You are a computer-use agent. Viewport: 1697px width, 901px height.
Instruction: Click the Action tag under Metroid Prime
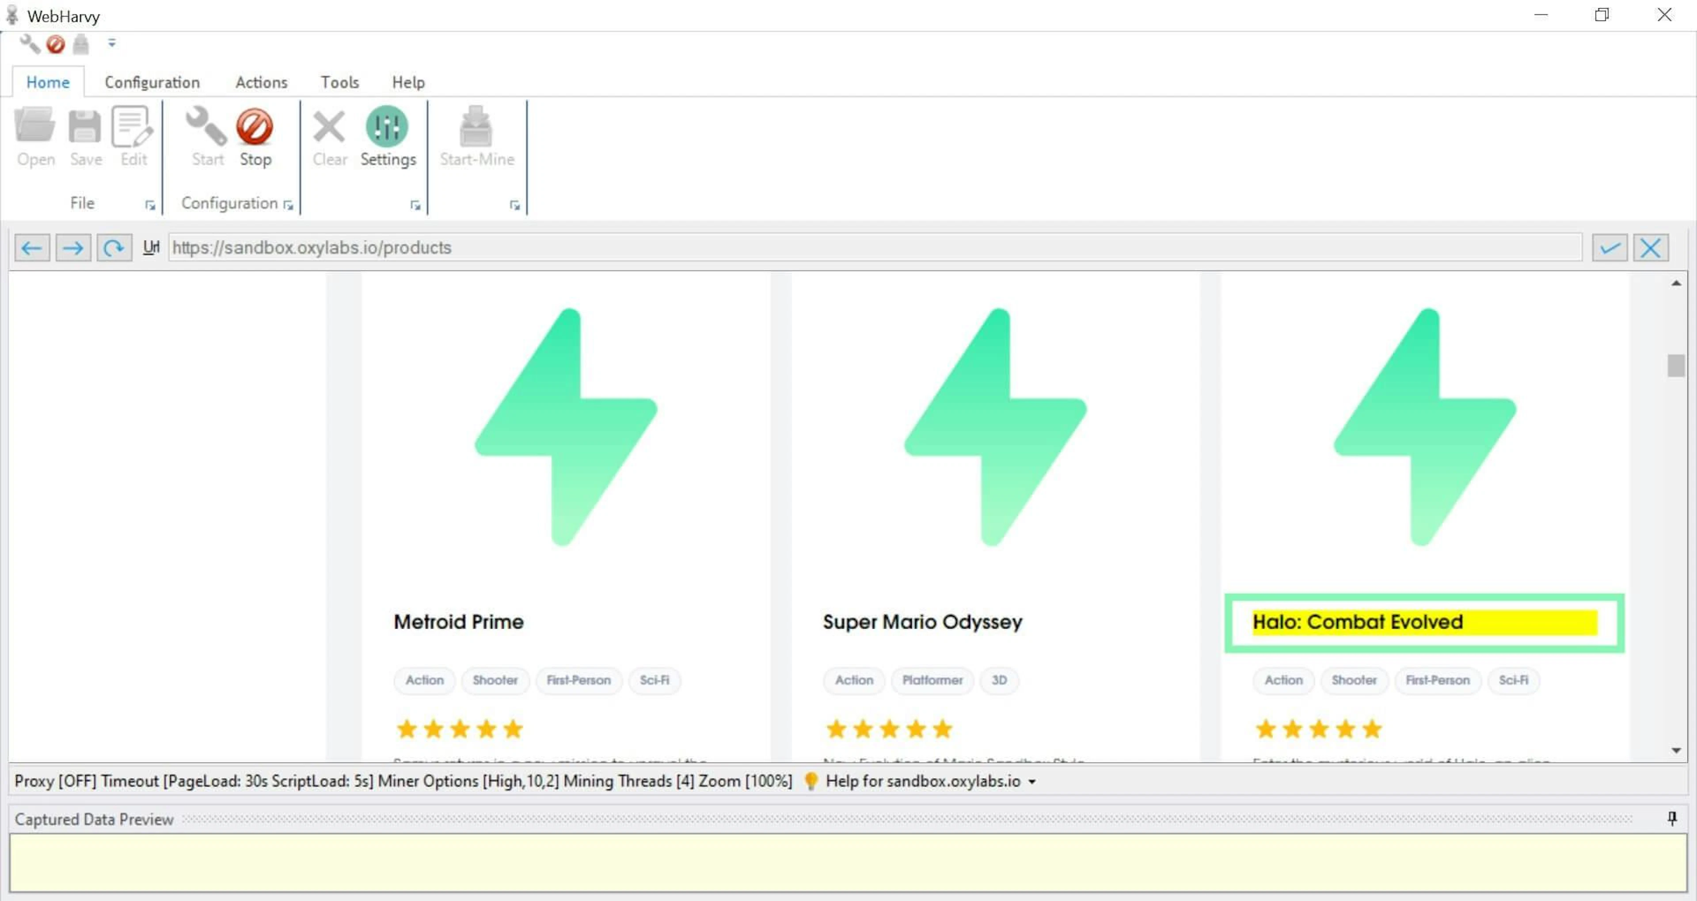coord(424,680)
